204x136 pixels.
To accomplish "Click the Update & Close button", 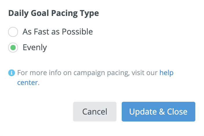I will 158,112.
